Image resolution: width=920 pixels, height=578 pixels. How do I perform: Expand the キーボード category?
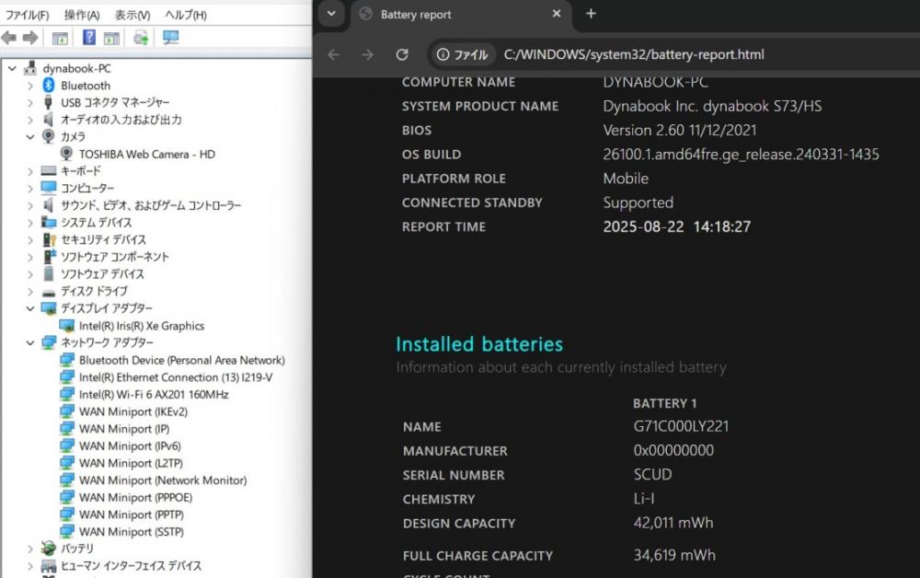[30, 171]
